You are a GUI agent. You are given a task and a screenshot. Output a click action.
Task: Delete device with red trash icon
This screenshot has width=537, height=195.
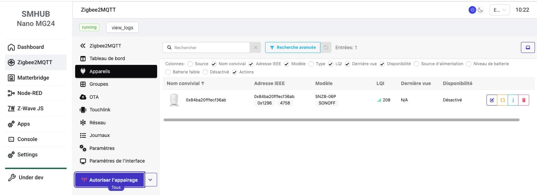(523, 100)
